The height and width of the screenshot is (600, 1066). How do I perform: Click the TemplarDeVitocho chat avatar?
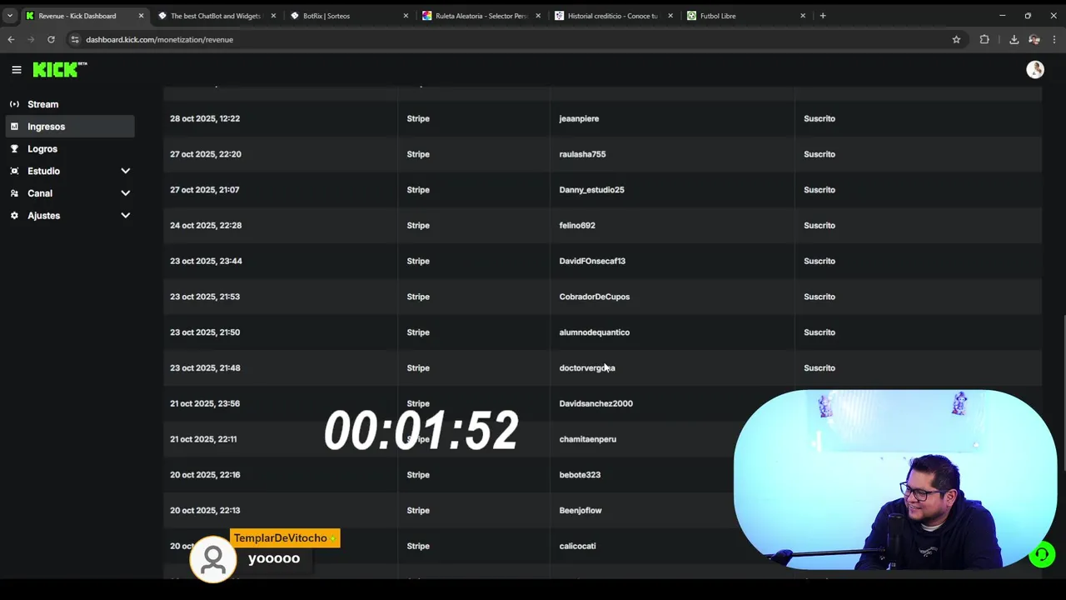213,559
